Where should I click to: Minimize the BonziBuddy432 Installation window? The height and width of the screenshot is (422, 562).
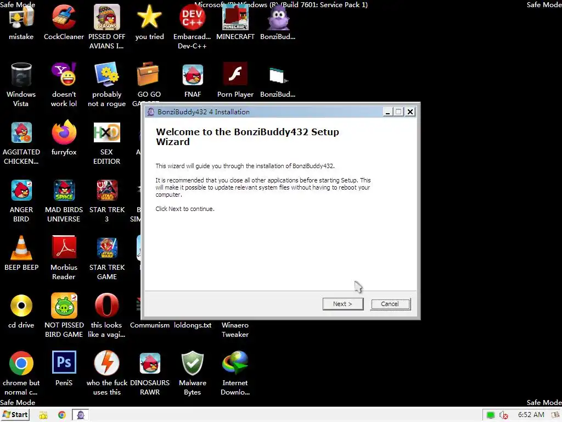387,112
